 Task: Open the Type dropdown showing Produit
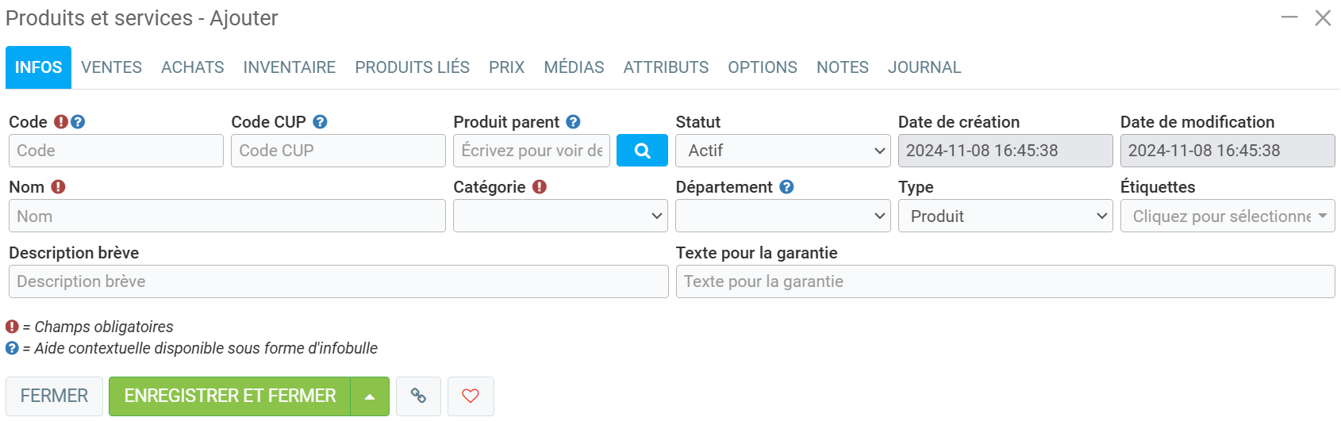pos(1005,216)
